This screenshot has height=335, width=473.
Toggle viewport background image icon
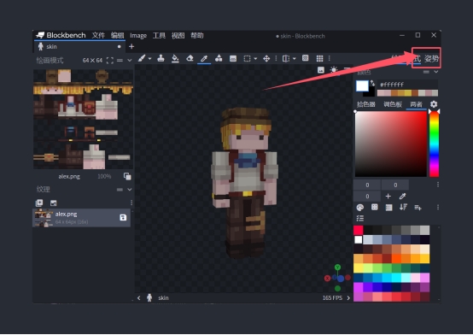tap(321, 70)
